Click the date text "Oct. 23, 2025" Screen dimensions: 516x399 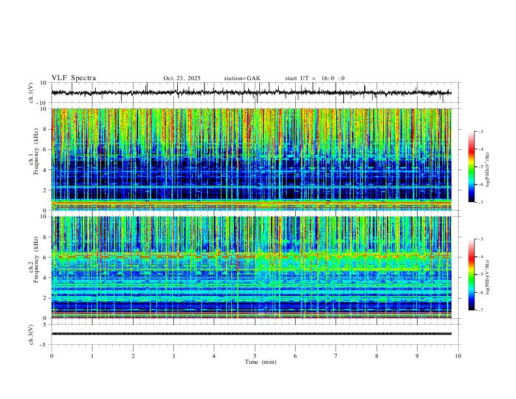[182, 78]
